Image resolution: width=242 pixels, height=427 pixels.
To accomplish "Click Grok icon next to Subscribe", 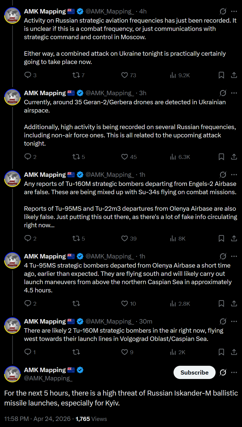I will (223, 372).
